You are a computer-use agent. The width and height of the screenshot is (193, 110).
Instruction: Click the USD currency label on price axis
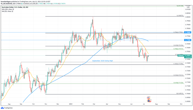(x=188, y=7)
